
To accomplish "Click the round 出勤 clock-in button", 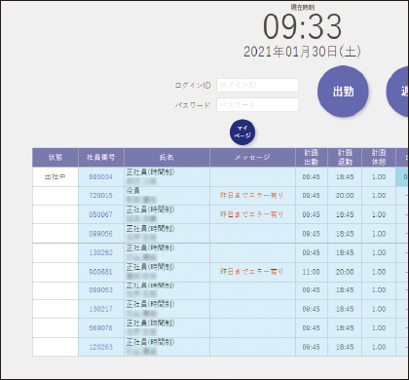I will tap(343, 92).
